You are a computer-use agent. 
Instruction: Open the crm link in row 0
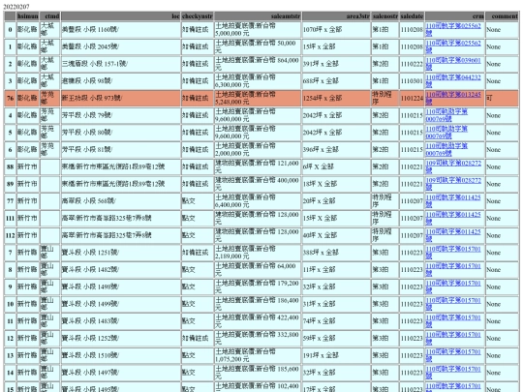click(453, 29)
